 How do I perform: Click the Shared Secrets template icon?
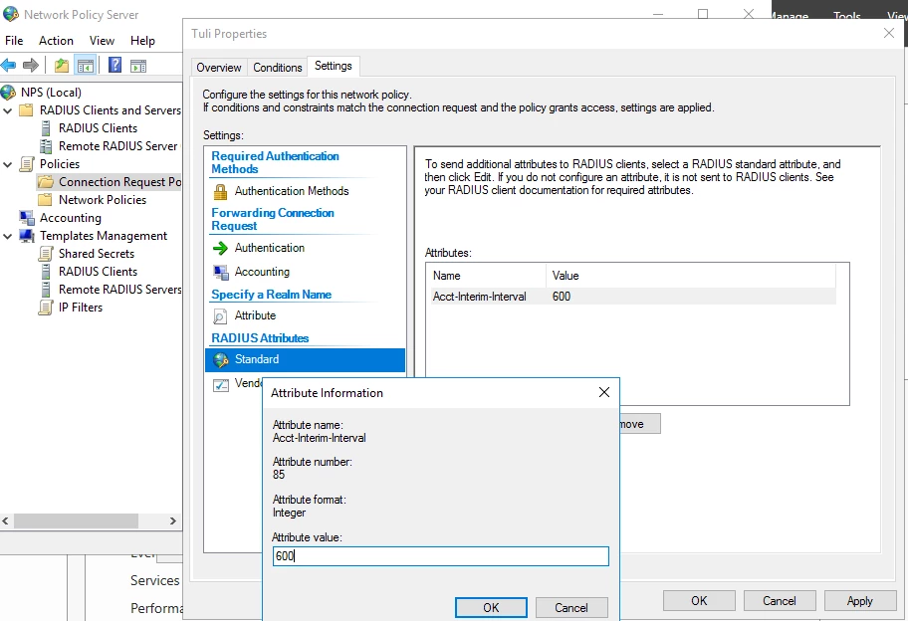46,254
